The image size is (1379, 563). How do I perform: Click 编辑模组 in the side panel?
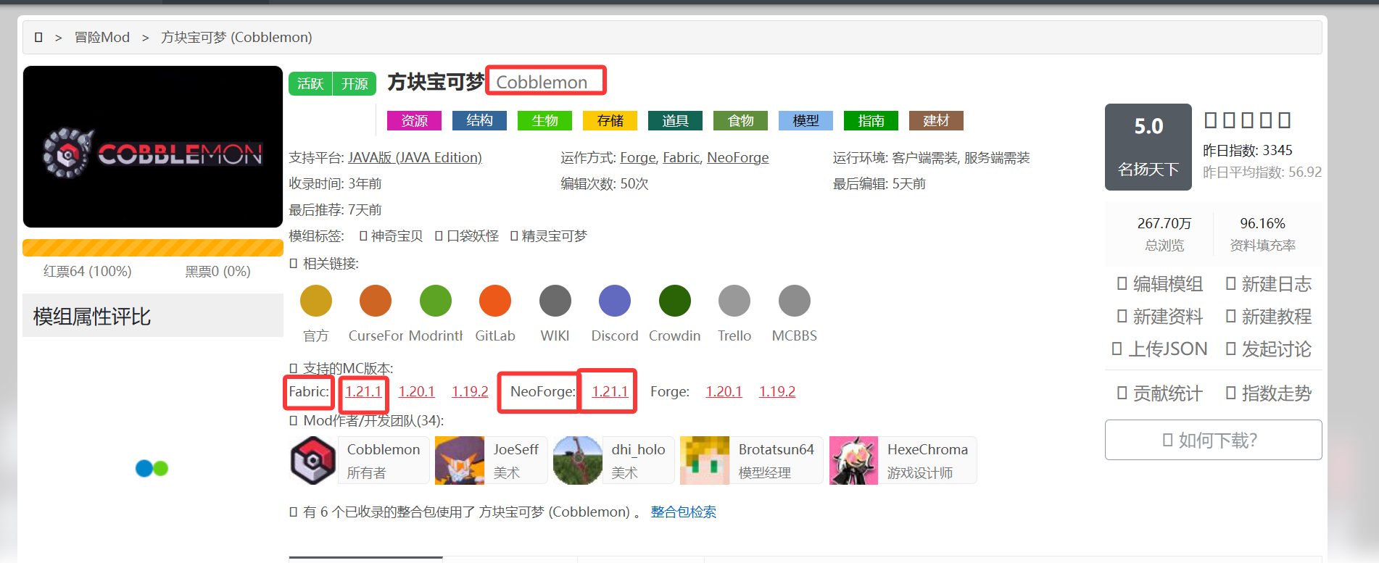1160,284
